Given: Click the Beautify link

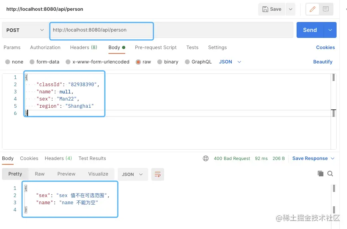Looking at the screenshot, I should (323, 62).
